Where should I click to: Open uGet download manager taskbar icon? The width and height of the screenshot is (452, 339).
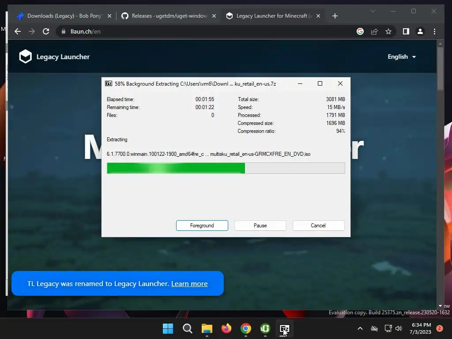tap(265, 328)
